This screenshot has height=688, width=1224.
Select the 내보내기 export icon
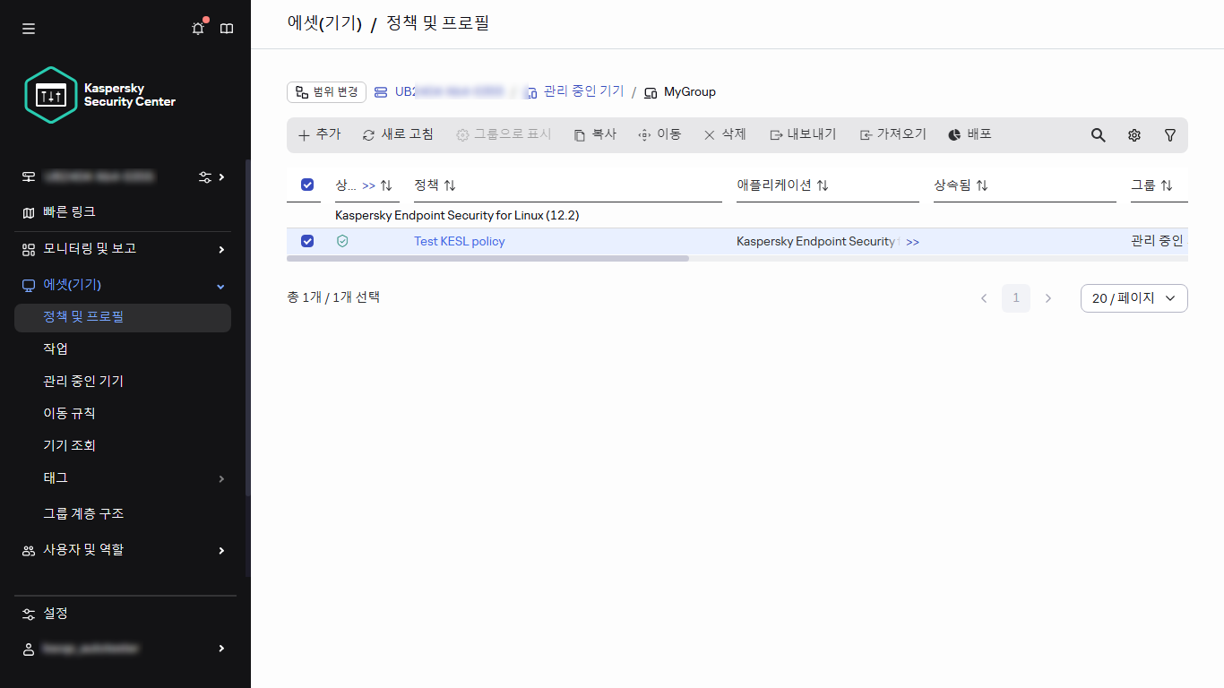(802, 134)
